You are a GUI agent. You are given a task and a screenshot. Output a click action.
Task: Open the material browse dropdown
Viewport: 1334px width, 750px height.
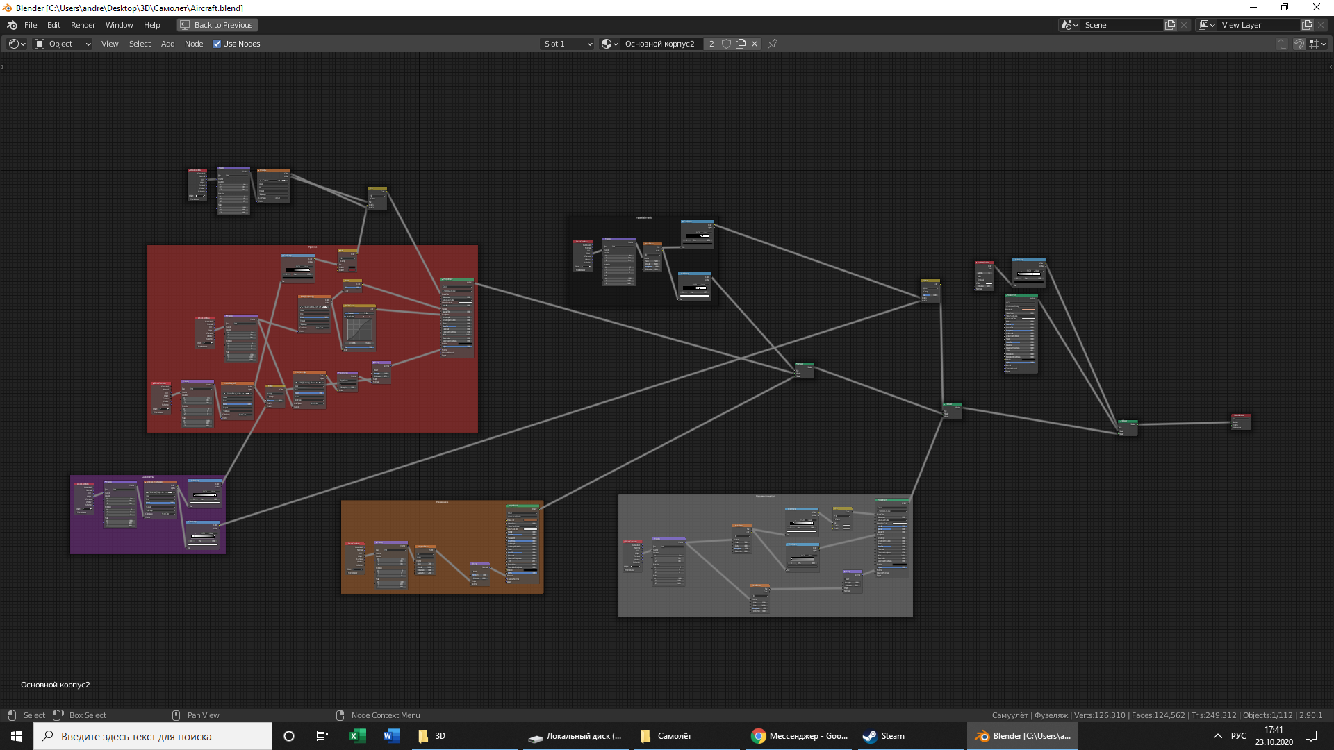pos(609,44)
